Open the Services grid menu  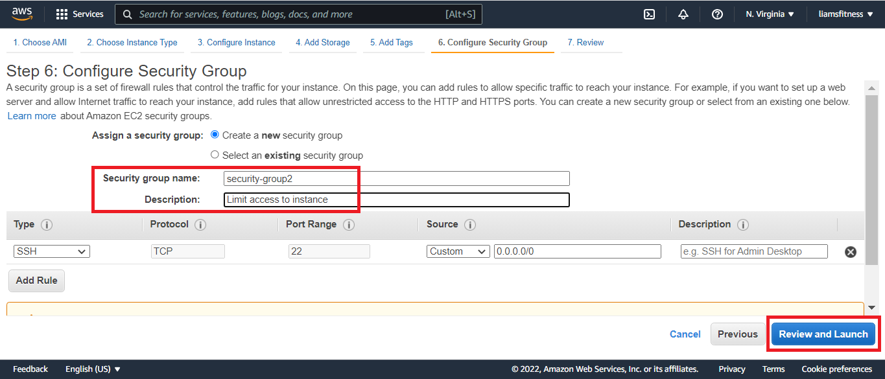coord(80,14)
